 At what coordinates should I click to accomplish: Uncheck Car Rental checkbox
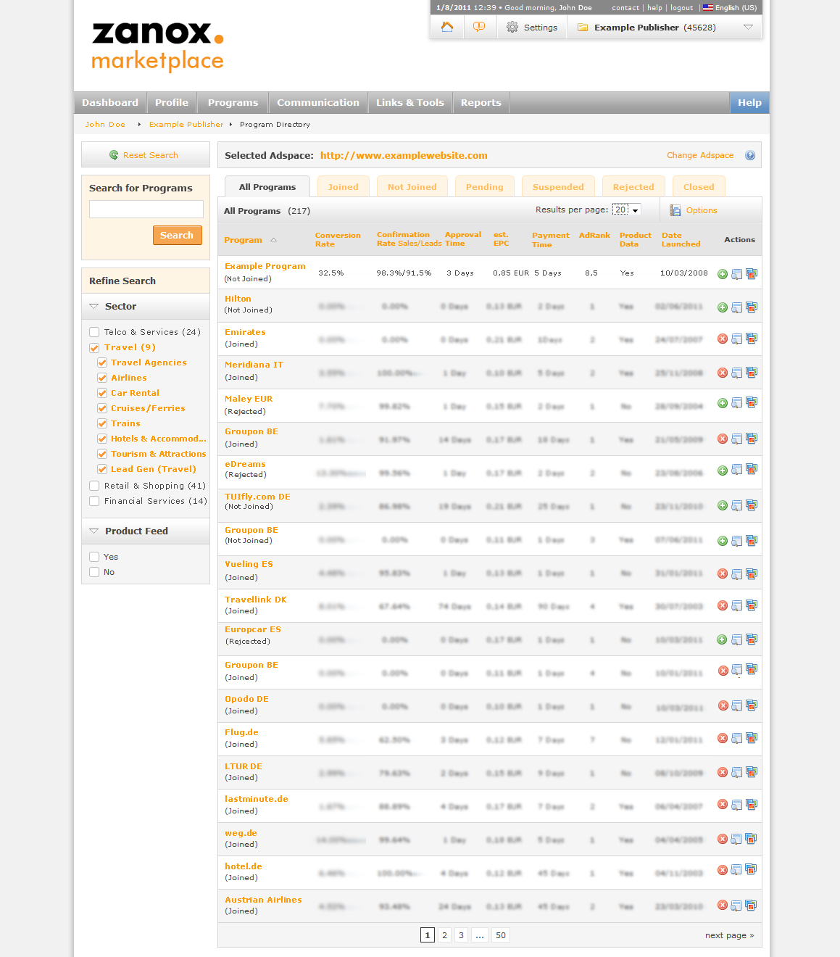(x=102, y=393)
